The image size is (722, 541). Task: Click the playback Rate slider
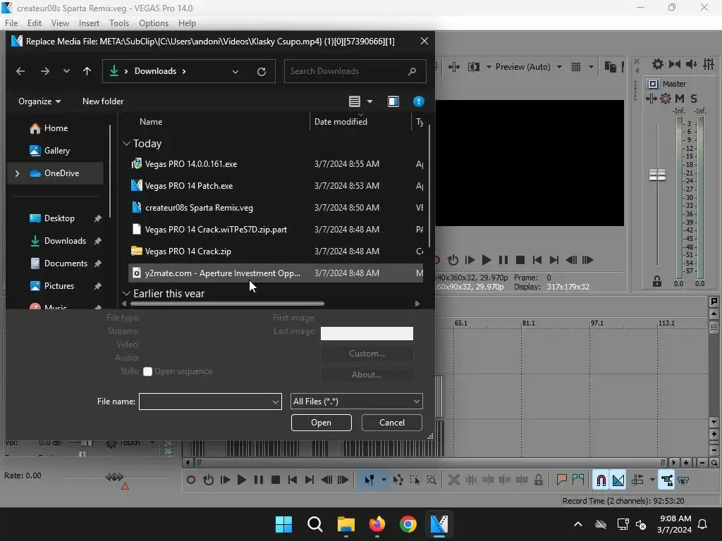click(114, 477)
